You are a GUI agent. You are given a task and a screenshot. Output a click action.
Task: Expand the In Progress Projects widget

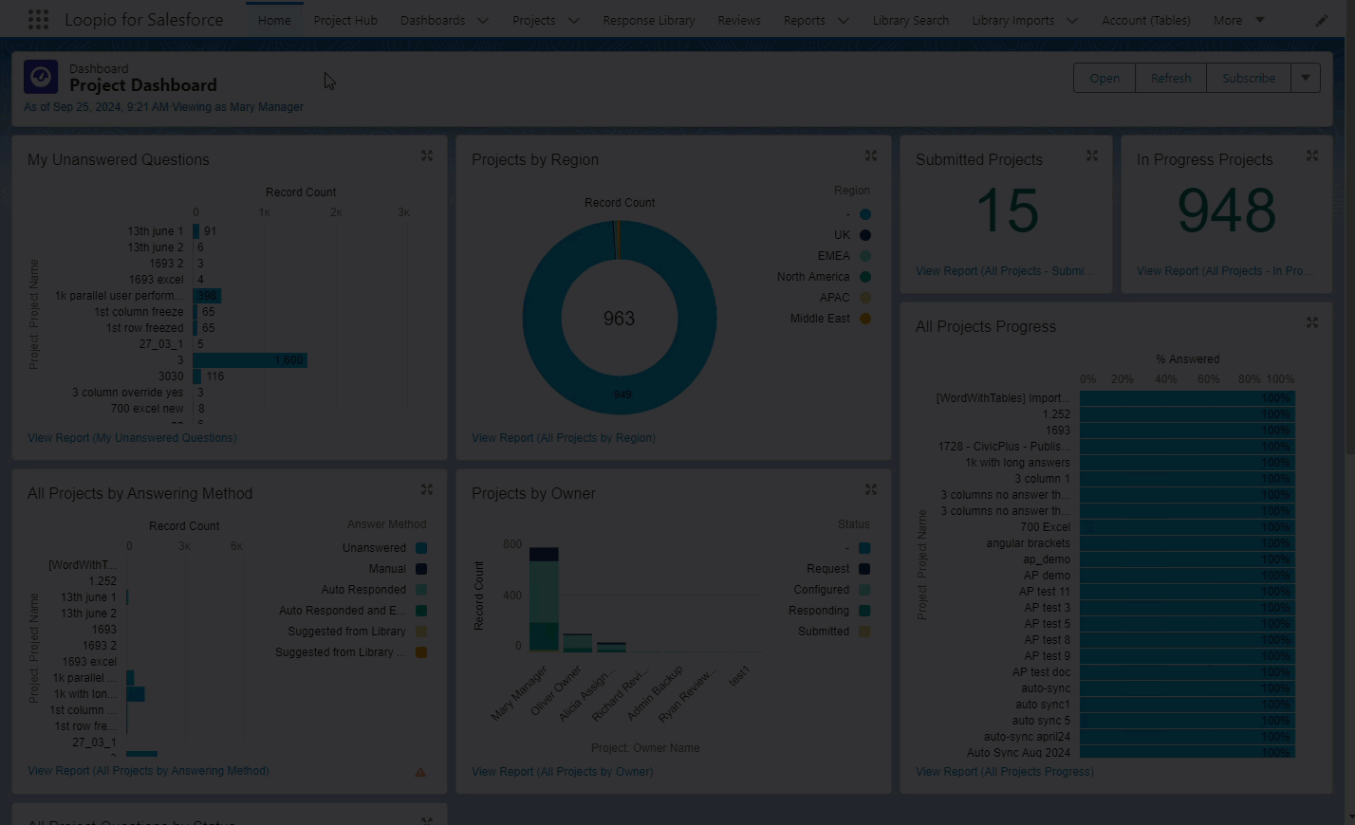(1312, 156)
